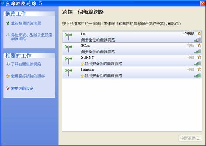The width and height of the screenshot is (206, 146).
Task: Click the home wireless setup icon
Action: click(x=8, y=35)
